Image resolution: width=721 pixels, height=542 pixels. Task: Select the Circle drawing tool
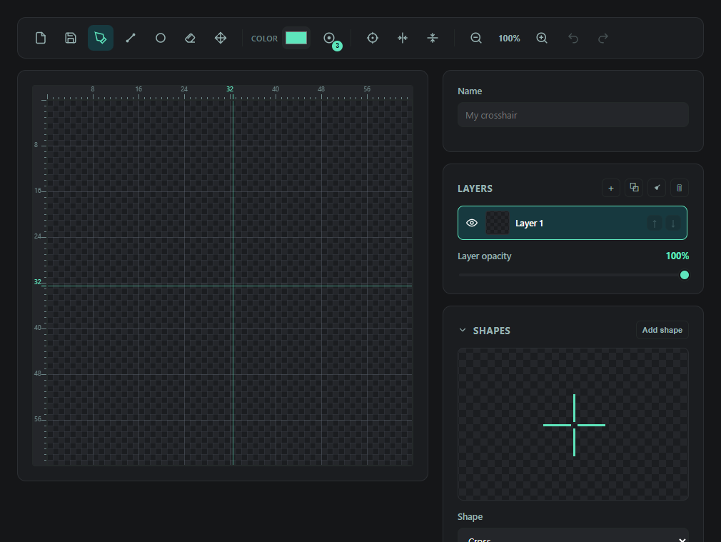pos(161,38)
